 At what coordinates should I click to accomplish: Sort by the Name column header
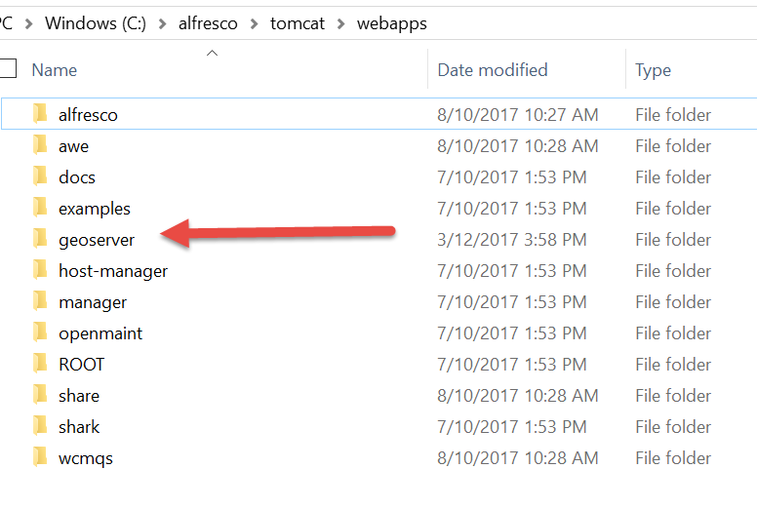[x=54, y=70]
